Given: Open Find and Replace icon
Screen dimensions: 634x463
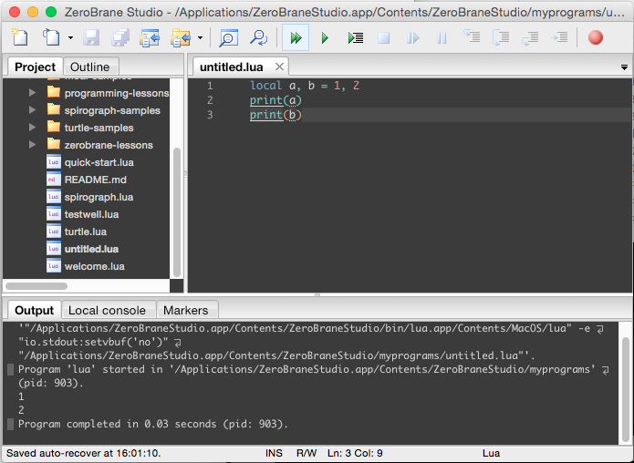Looking at the screenshot, I should (258, 38).
